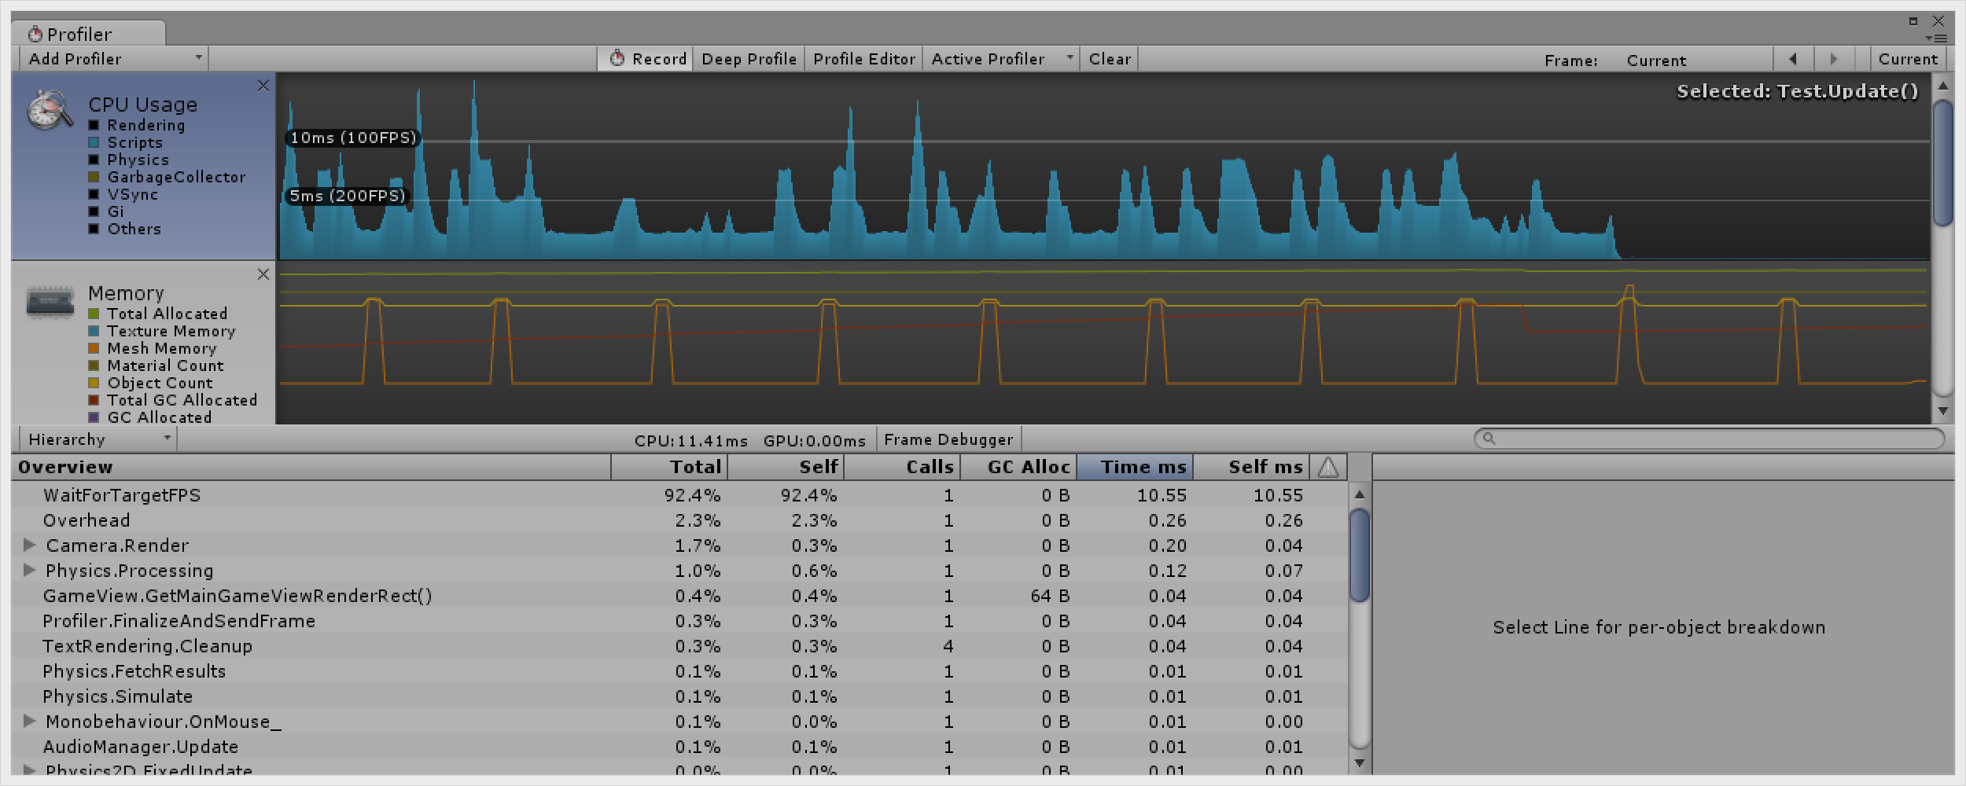
Task: Expand the Camera.Render row
Action: tap(30, 545)
